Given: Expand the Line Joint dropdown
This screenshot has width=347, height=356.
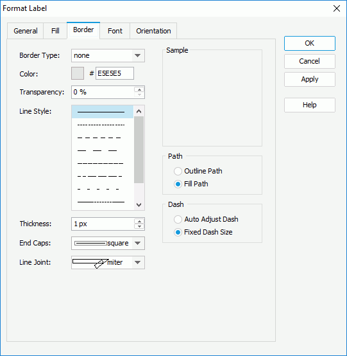Looking at the screenshot, I should coord(137,262).
